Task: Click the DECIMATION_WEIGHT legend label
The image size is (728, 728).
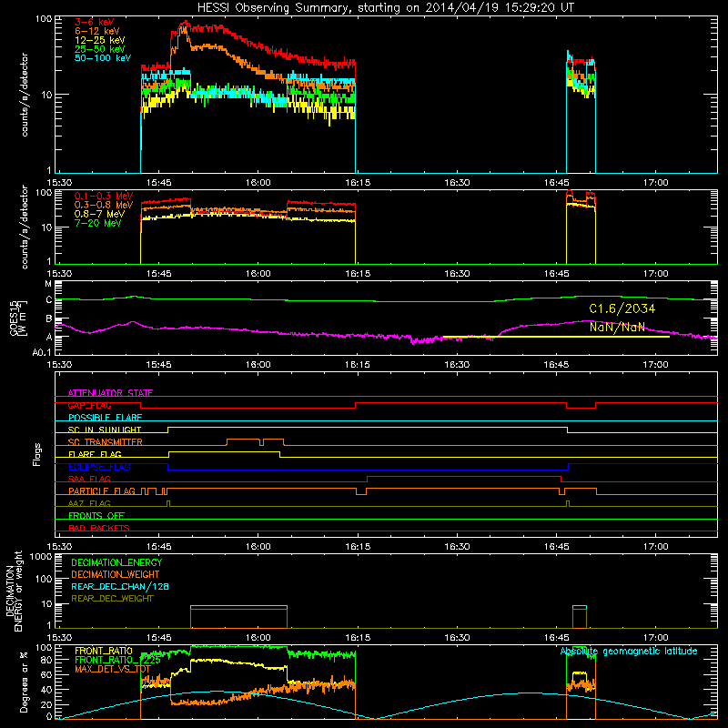Action: [116, 574]
